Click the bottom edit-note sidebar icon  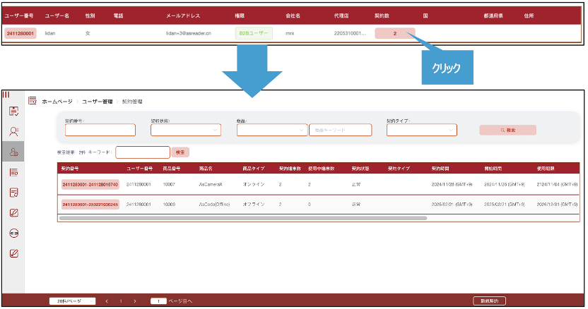click(x=13, y=253)
